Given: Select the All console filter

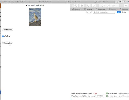Looking at the screenshot, I should coord(119,12).
